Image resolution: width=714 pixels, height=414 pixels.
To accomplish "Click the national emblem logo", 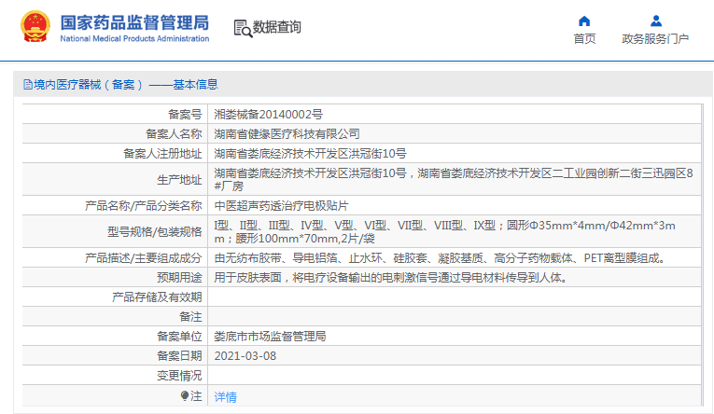I will point(35,27).
